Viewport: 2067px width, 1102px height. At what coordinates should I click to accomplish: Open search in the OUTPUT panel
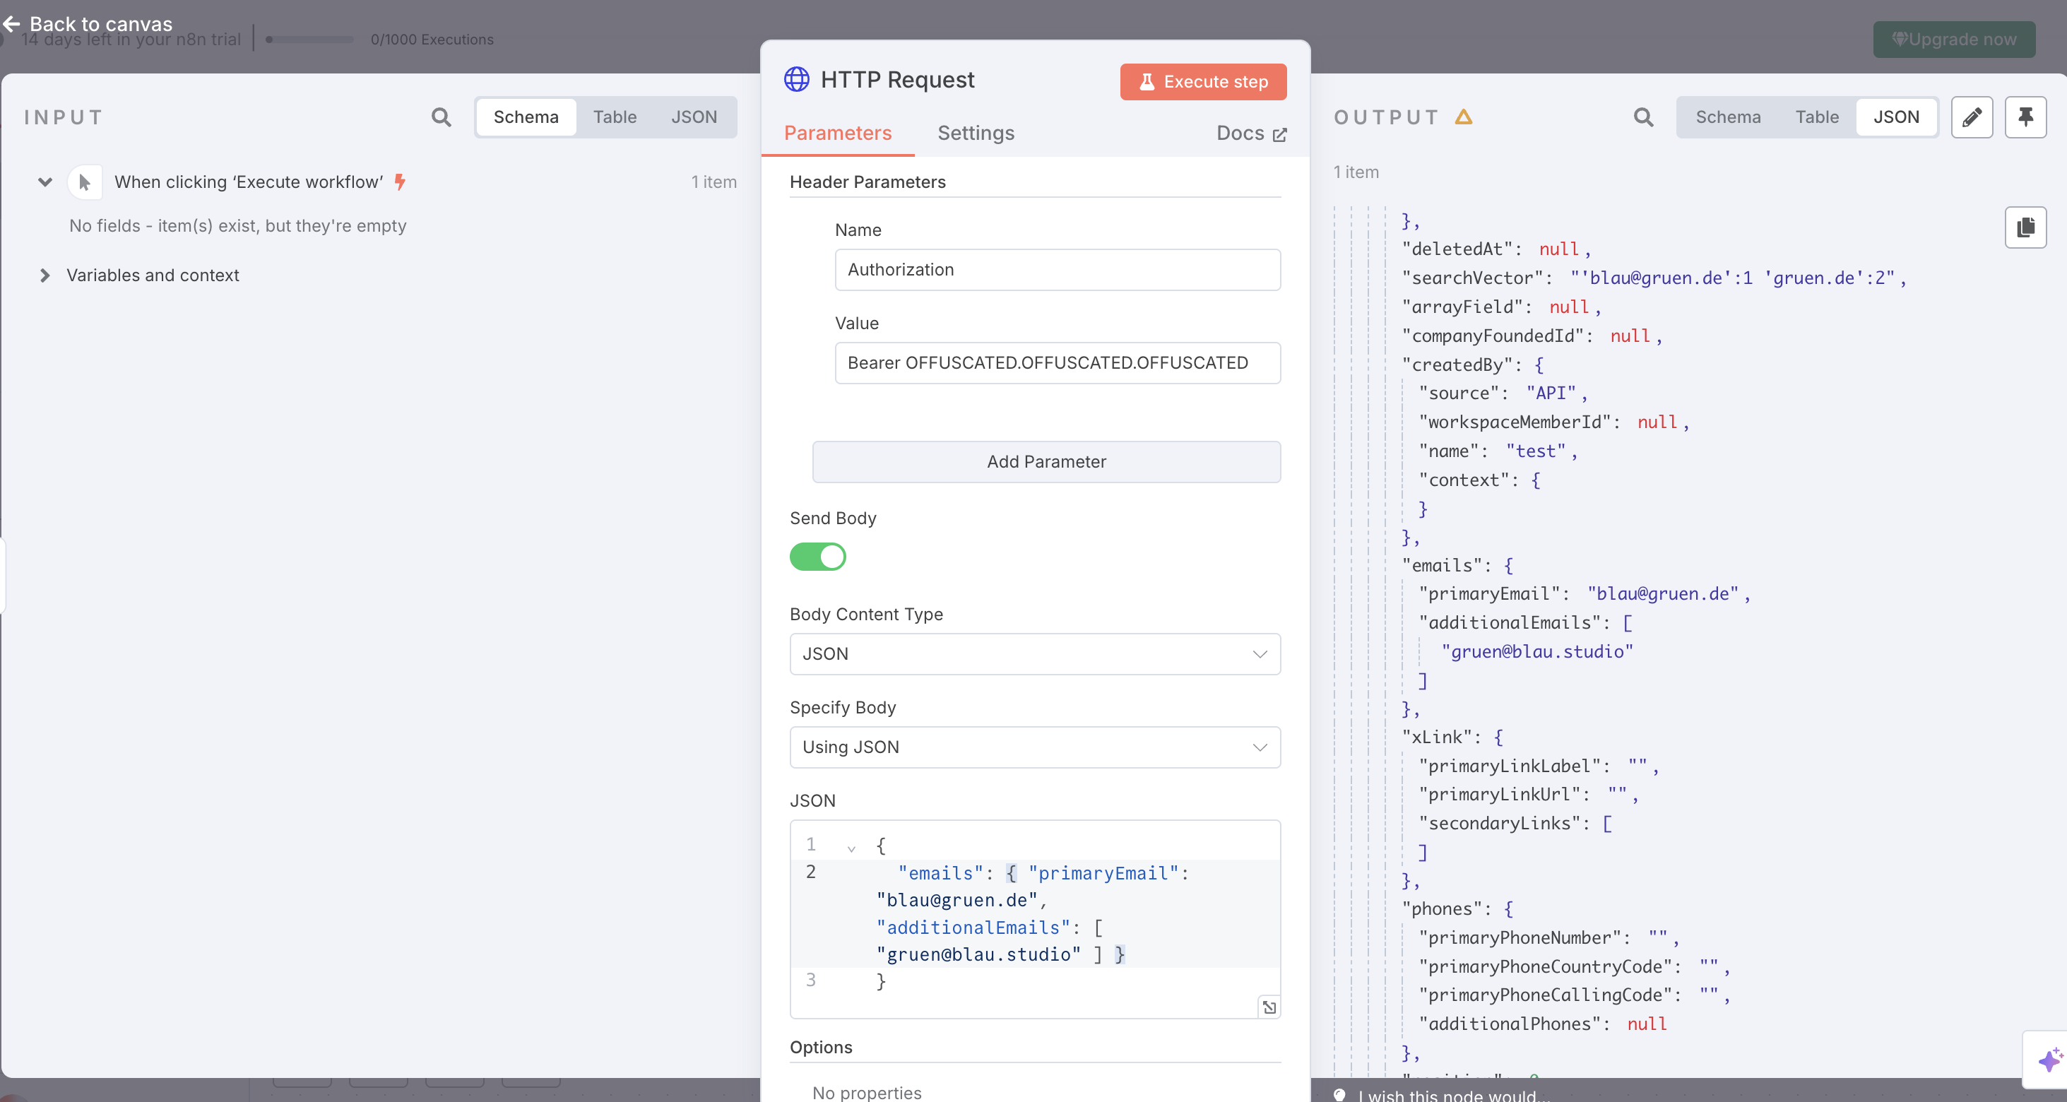1643,117
